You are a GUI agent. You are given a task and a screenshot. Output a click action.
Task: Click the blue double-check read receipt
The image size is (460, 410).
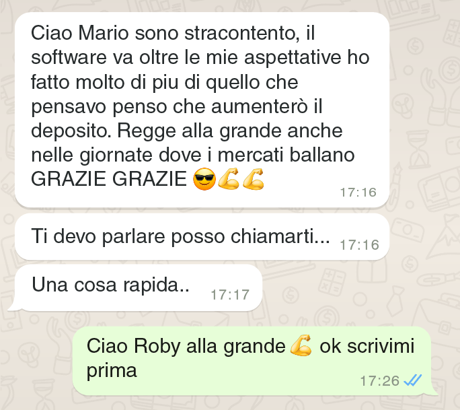(413, 380)
